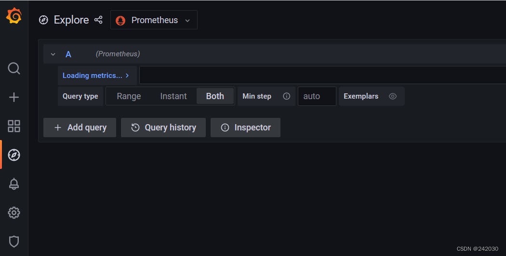
Task: Open the Dashboards four-squares icon
Action: [x=14, y=126]
